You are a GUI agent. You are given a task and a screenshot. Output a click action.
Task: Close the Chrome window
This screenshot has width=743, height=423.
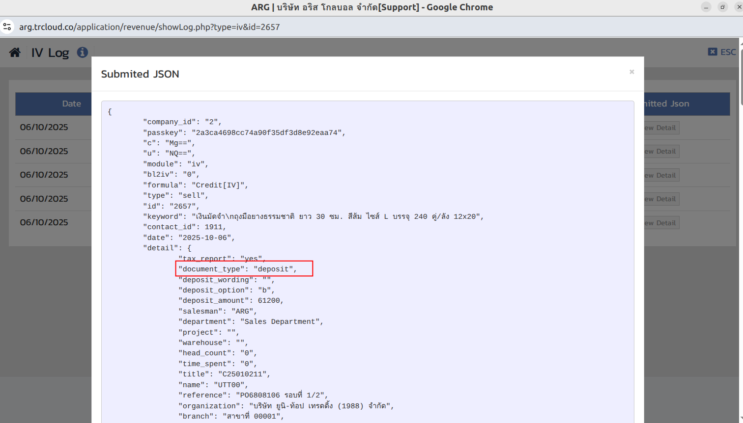click(739, 7)
